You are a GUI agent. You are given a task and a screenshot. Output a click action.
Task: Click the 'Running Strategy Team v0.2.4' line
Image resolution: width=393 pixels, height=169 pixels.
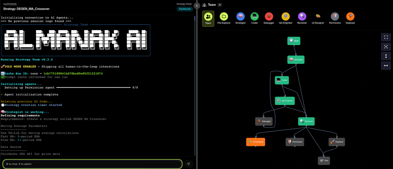click(27, 60)
